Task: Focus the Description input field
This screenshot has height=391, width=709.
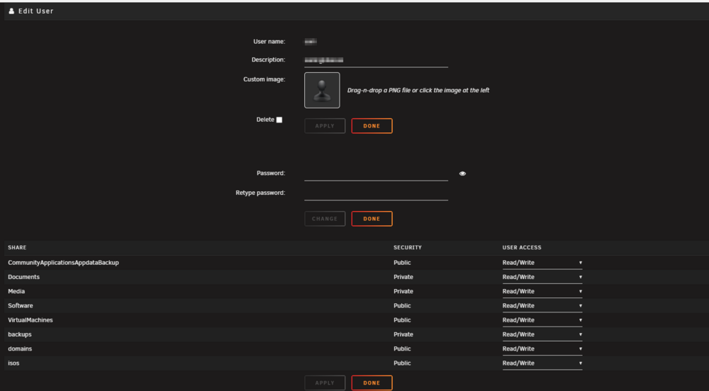Action: (x=376, y=60)
